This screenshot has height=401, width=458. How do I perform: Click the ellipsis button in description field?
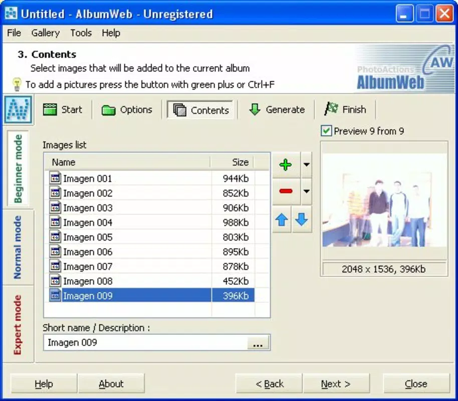(x=258, y=343)
